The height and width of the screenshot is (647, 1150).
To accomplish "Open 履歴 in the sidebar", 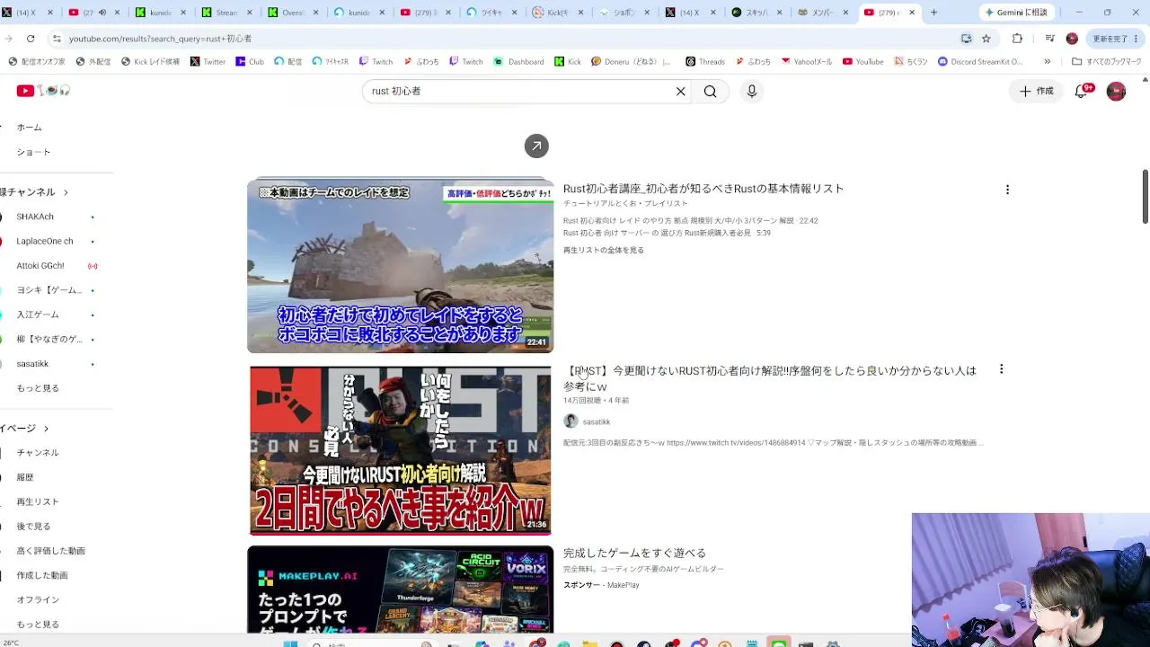I will pyautogui.click(x=25, y=477).
